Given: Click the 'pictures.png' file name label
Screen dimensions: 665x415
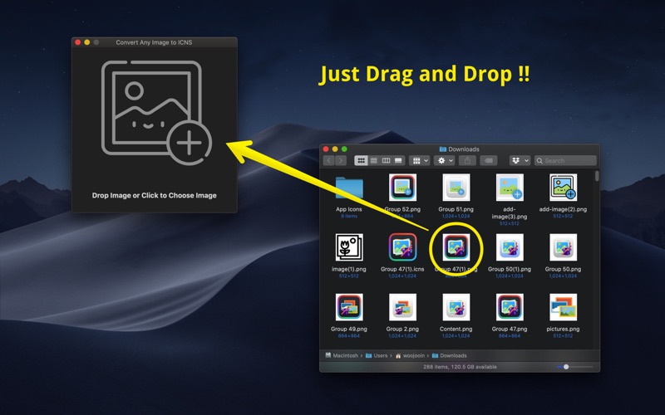Looking at the screenshot, I should coord(564,329).
